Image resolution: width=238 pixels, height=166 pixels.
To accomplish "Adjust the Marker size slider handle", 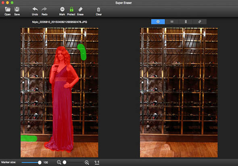I will coord(40,162).
